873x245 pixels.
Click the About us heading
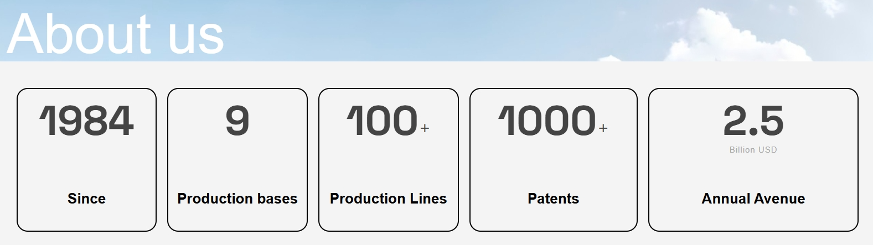pyautogui.click(x=115, y=33)
